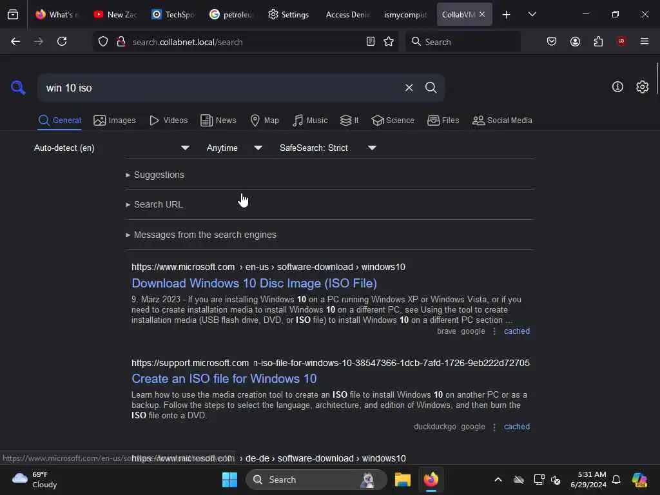The height and width of the screenshot is (495, 660).
Task: Click the browser address bar URL
Action: coord(246,42)
